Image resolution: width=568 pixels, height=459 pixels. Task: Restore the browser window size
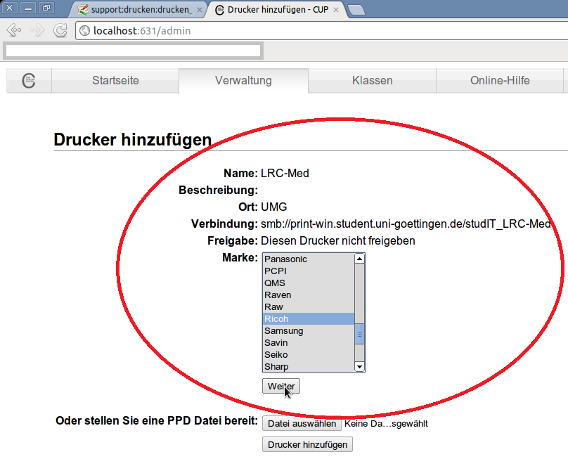coord(46,8)
